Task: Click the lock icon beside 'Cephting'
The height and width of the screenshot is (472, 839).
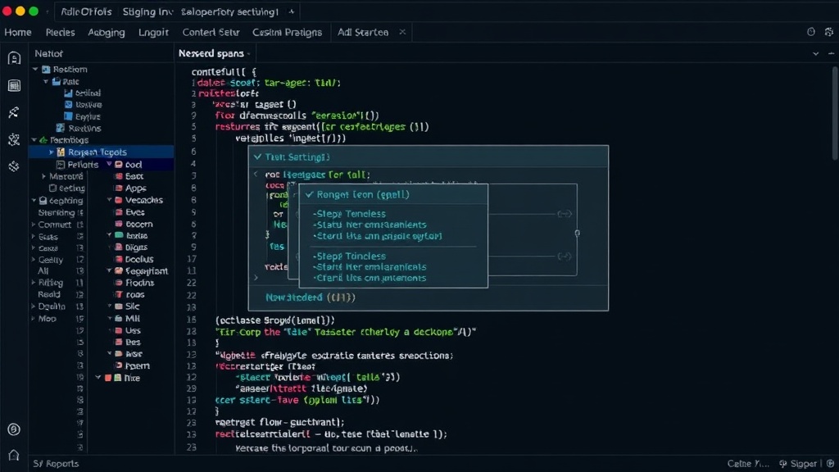Action: (x=43, y=200)
